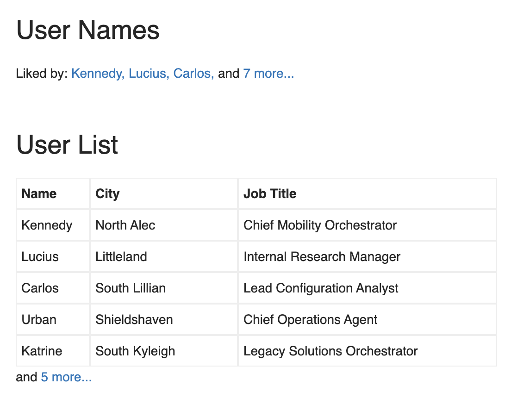Viewport: 511px width, 398px height.
Task: Click the Internal Research Manager cell
Action: click(x=322, y=257)
